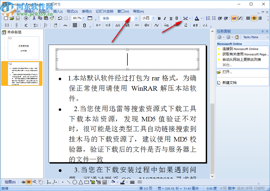The height and width of the screenshot is (191, 270).
Task: Toggle bold formatting
Action: pos(159,18)
